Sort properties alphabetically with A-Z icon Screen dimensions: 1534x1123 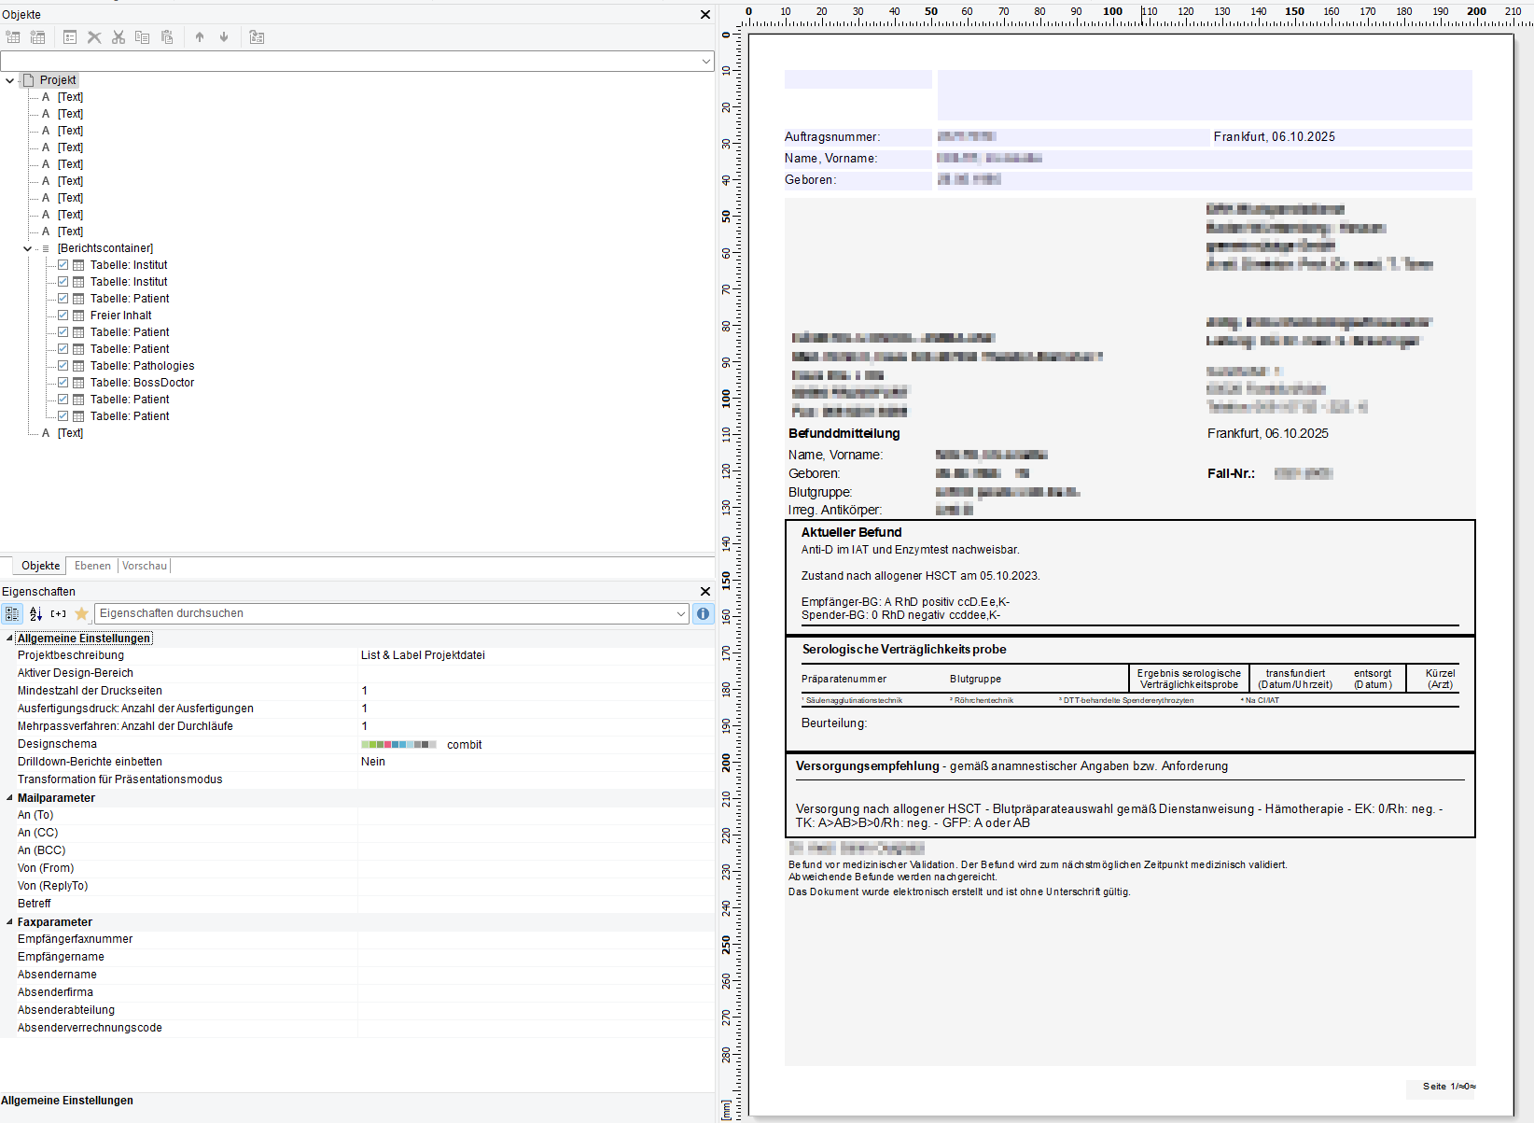[35, 613]
